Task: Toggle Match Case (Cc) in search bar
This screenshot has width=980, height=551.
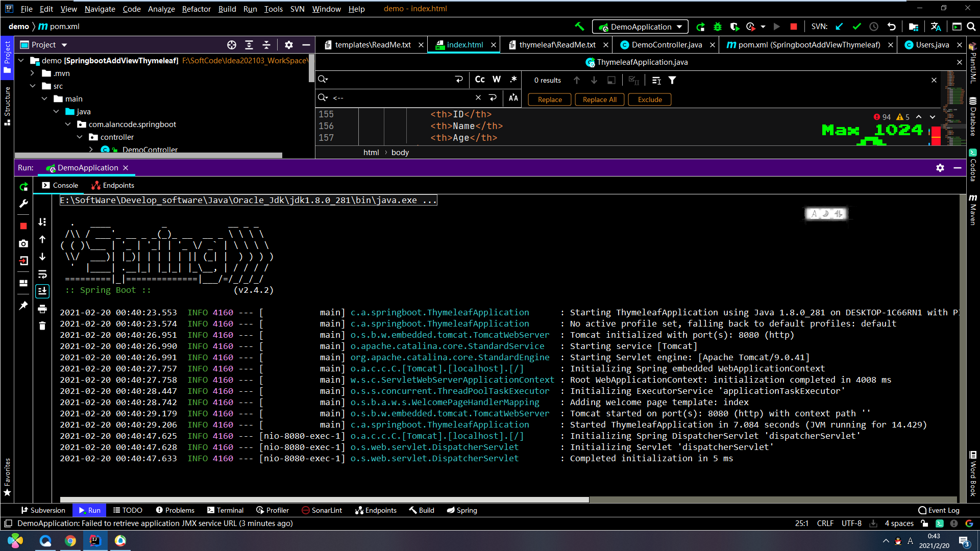Action: click(480, 80)
